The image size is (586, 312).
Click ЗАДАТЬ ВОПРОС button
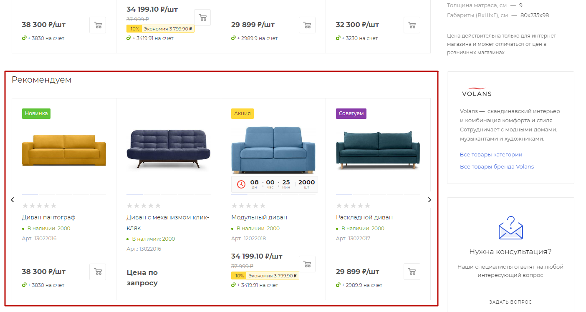pyautogui.click(x=510, y=302)
